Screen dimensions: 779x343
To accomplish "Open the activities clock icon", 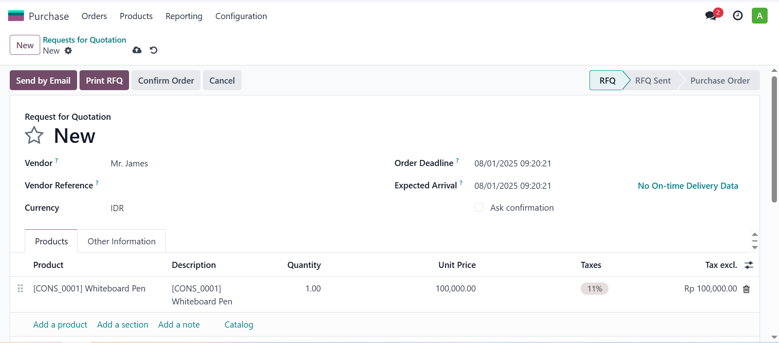I will click(738, 16).
